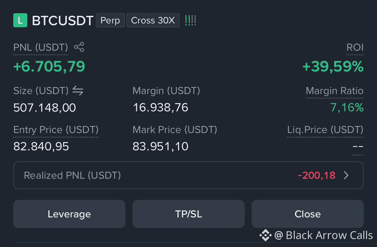Click the green ADL indicator bars
Viewport: 377px width, 247px height.
point(191,20)
